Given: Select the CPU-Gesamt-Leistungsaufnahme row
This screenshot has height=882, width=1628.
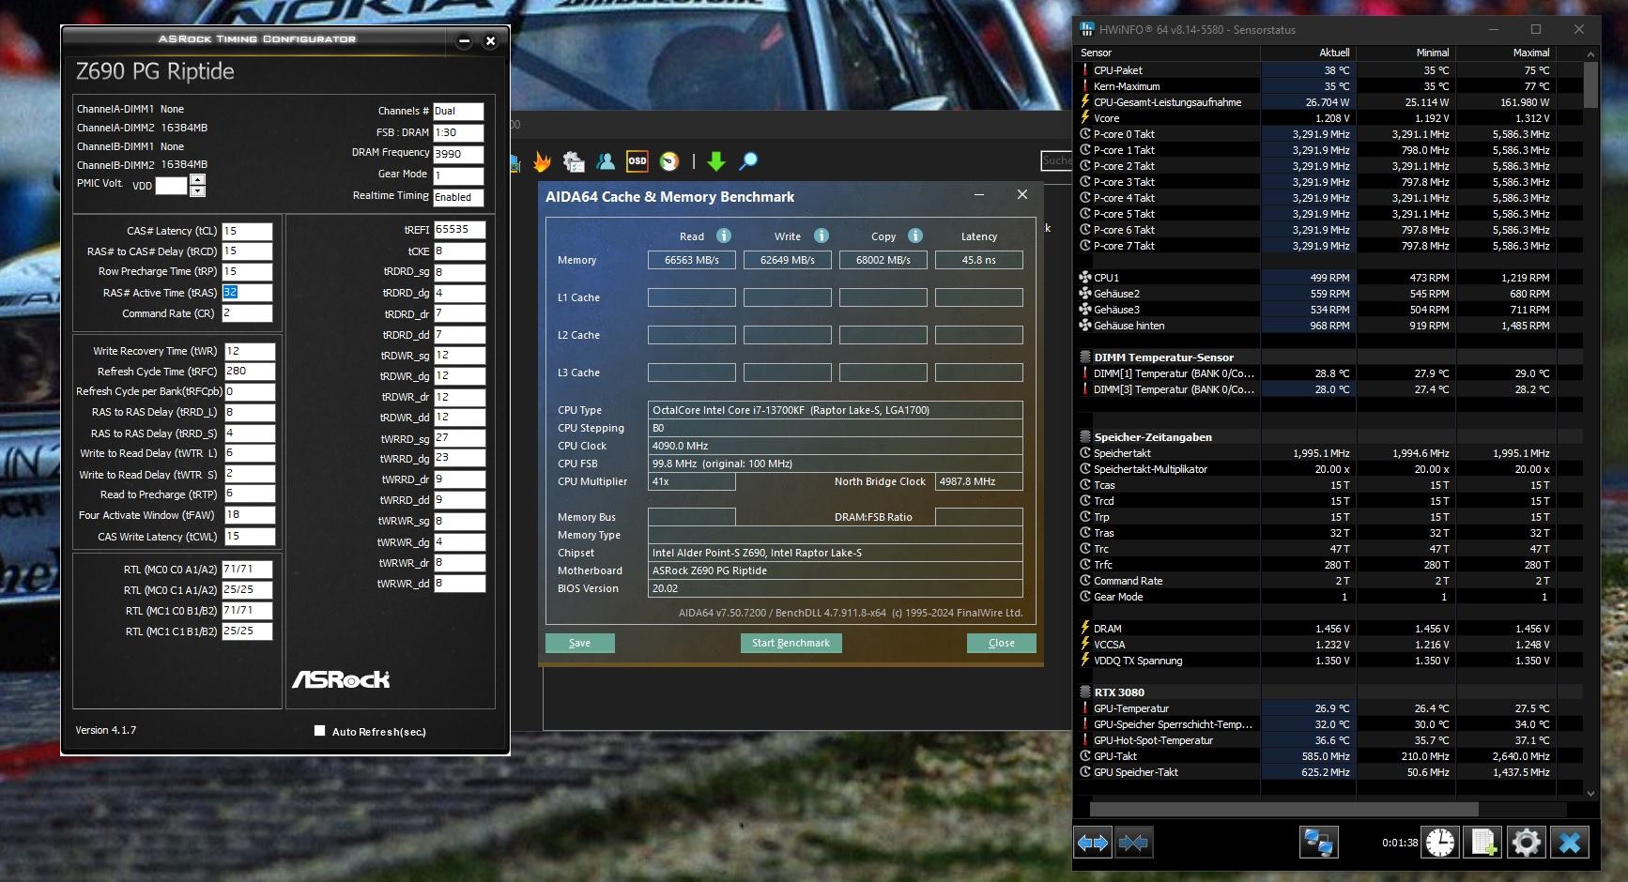Looking at the screenshot, I should pos(1328,102).
